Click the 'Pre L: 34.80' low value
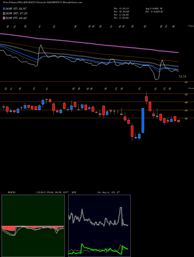Image resolution: width=194 pixels, height=257 pixels. 121,15
